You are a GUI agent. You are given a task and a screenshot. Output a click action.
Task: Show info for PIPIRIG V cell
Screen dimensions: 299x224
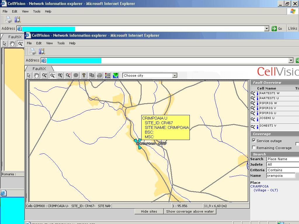pyautogui.click(x=258, y=108)
